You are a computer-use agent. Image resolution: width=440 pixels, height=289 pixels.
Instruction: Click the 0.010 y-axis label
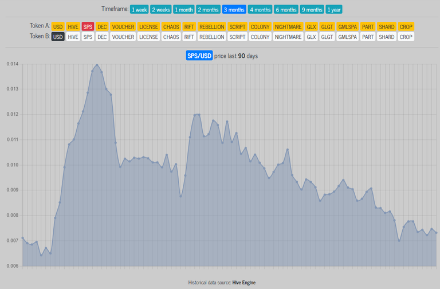[x=13, y=165]
